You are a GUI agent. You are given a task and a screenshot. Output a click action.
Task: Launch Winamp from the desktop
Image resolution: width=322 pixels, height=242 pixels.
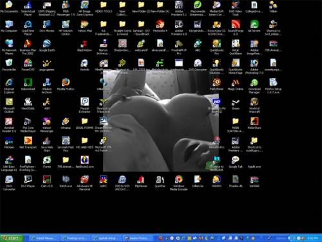click(66, 123)
